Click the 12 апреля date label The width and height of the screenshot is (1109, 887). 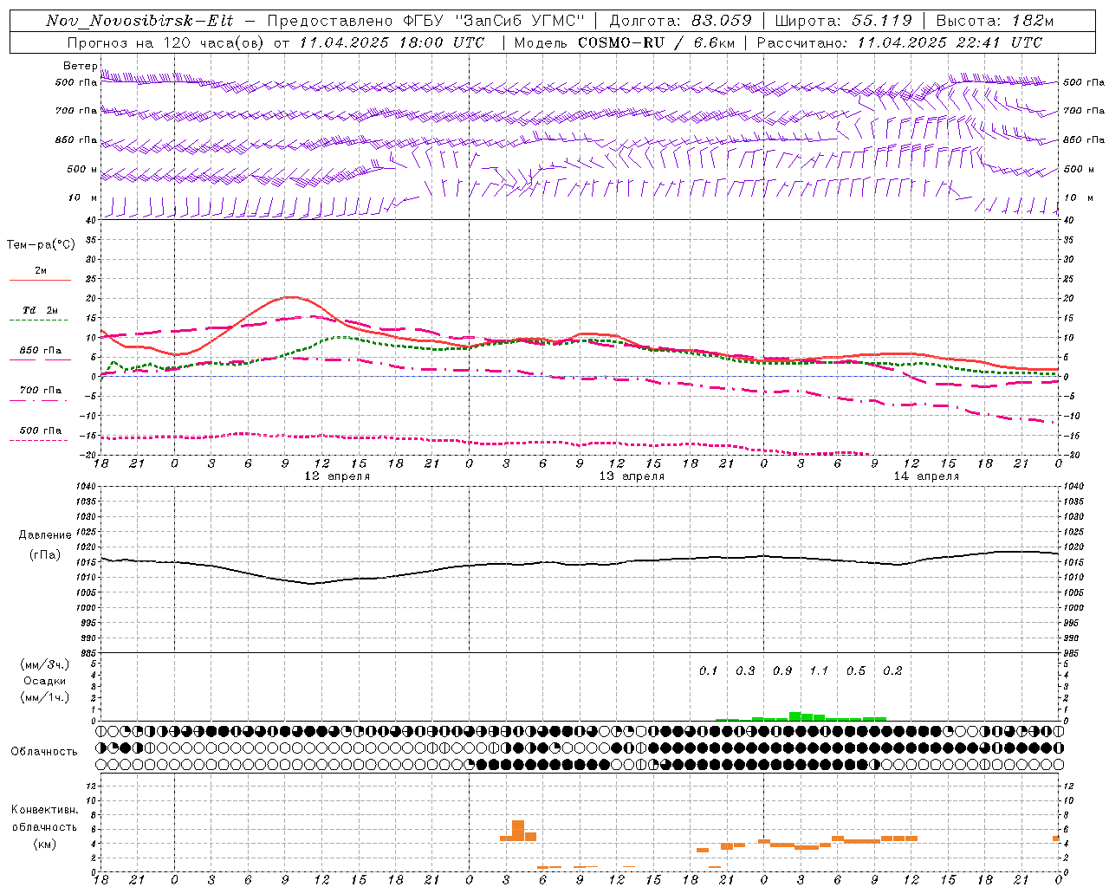(x=337, y=476)
